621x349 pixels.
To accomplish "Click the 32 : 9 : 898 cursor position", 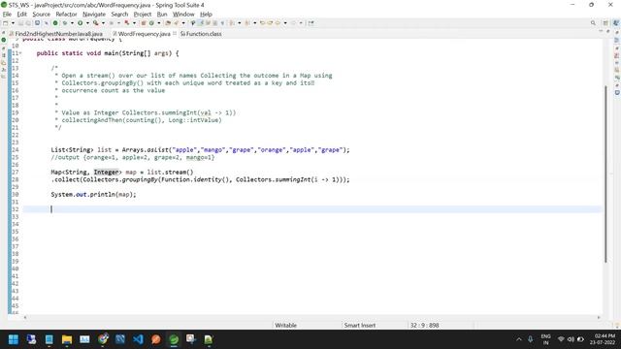I will point(424,326).
